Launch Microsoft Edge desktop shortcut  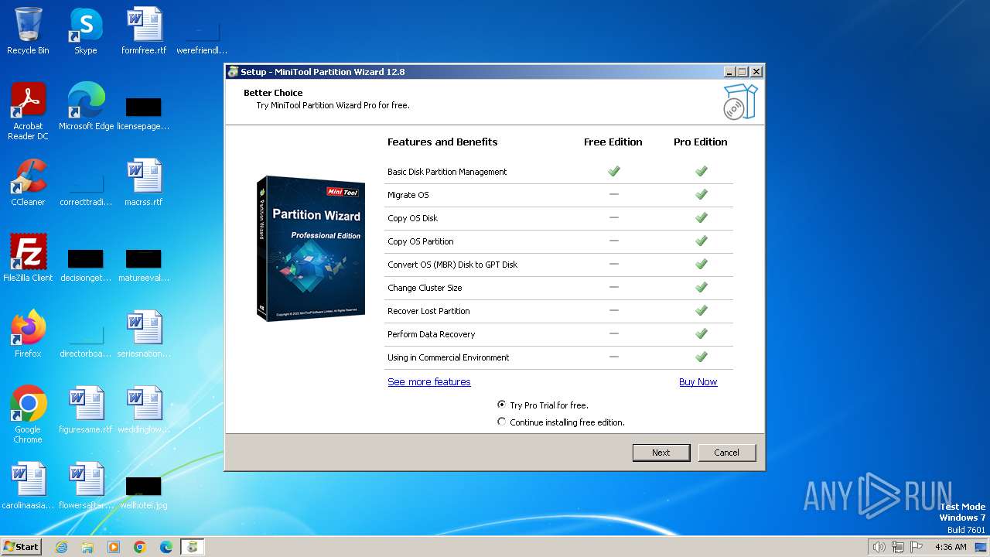click(86, 107)
